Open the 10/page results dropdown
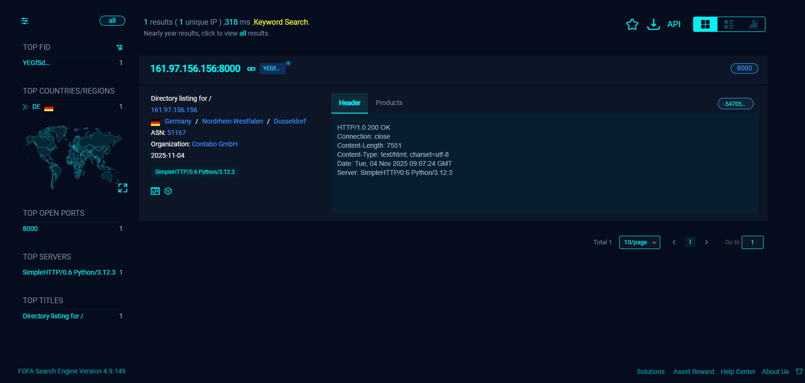The height and width of the screenshot is (383, 805). [x=639, y=242]
